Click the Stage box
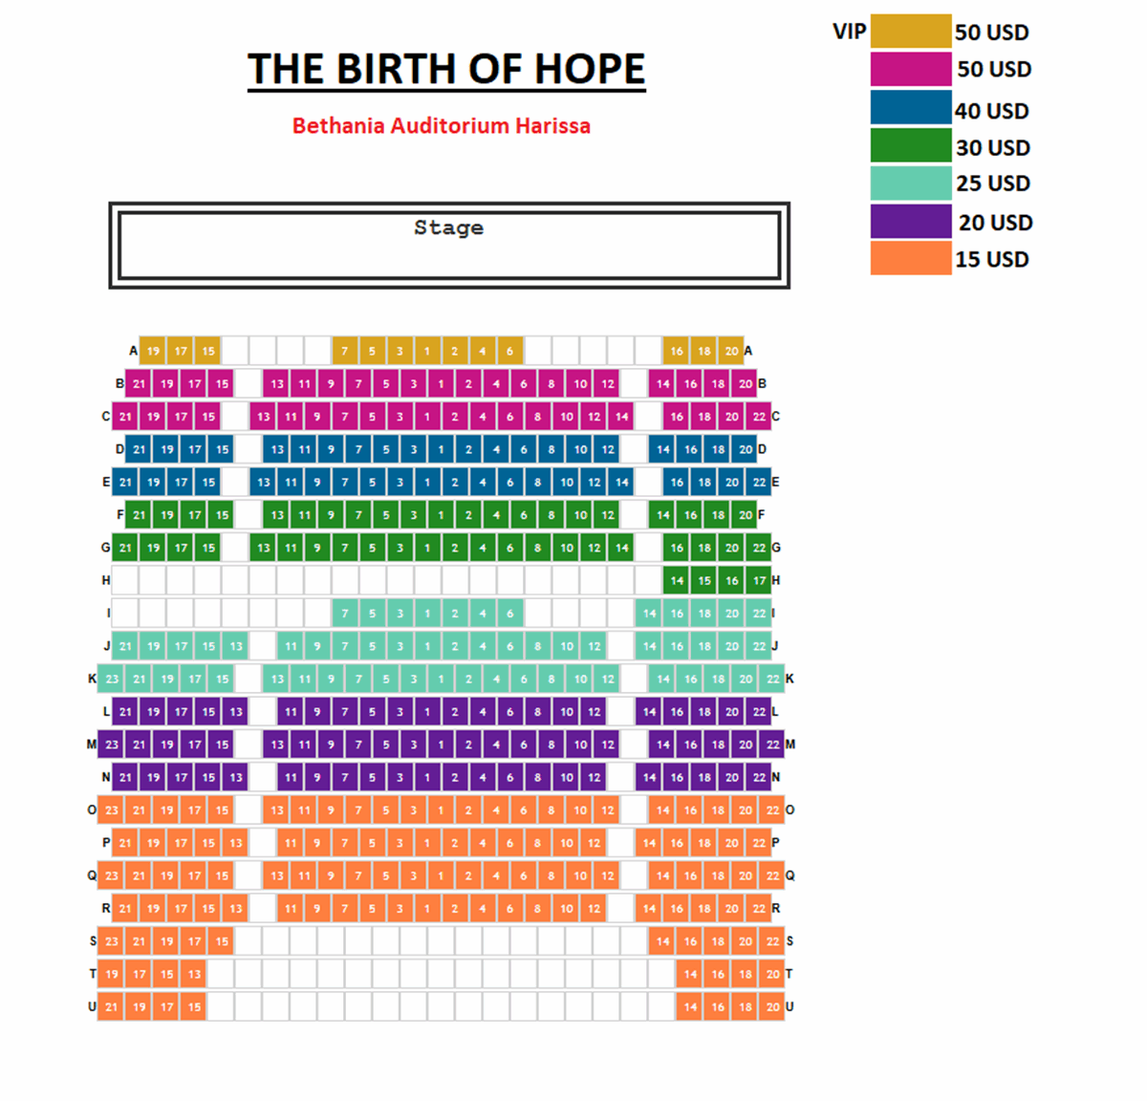The image size is (1147, 1101). pyautogui.click(x=449, y=246)
